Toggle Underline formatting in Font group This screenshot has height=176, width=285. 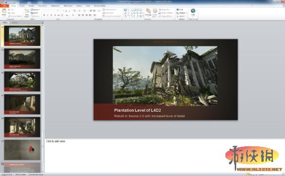51,15
